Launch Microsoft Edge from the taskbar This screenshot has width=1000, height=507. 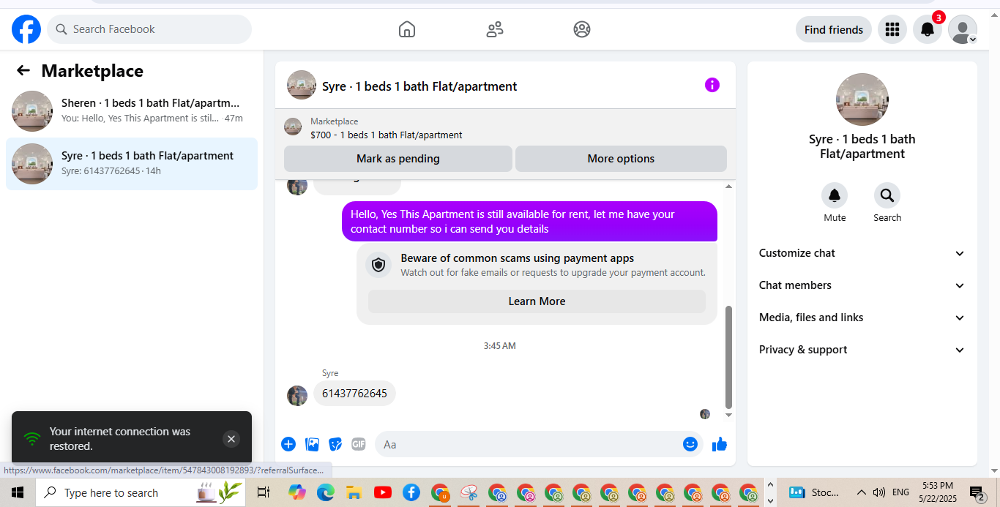(325, 492)
